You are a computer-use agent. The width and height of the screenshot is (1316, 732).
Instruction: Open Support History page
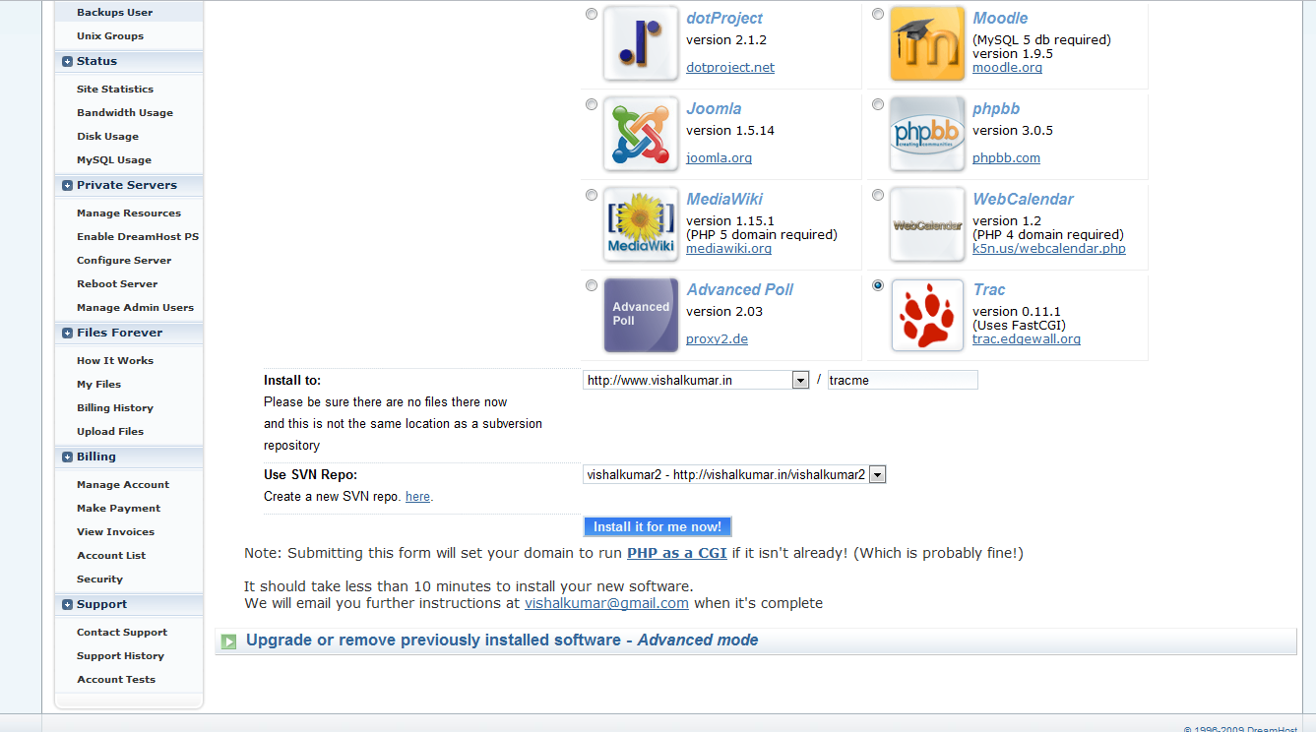coord(121,656)
